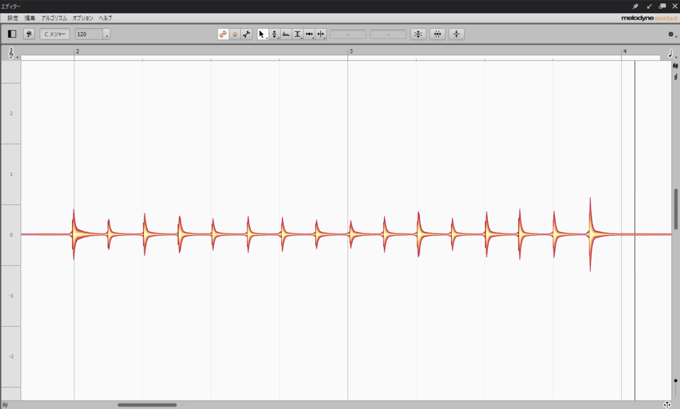Select the amplitude tool
Image resolution: width=680 pixels, height=409 pixels.
click(x=297, y=34)
